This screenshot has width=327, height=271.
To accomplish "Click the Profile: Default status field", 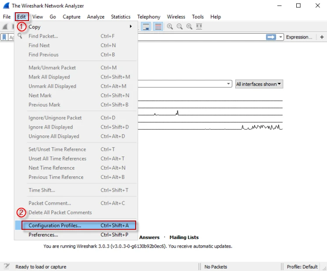I will tap(302, 267).
